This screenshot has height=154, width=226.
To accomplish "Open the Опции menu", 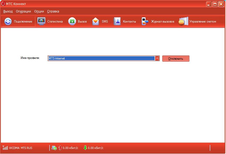I will 39,11.
